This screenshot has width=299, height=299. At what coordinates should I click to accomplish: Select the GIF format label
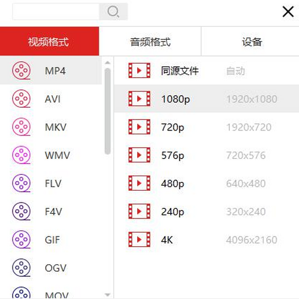pyautogui.click(x=52, y=240)
